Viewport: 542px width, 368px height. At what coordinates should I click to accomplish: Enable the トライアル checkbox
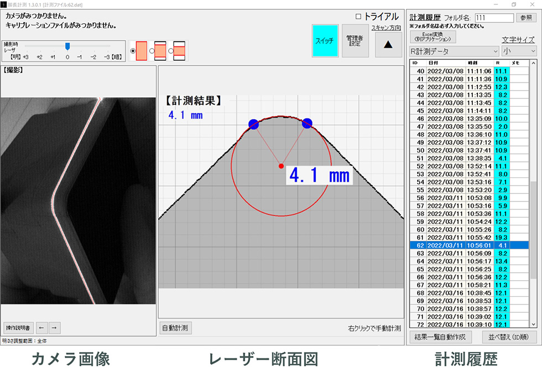[x=358, y=17]
